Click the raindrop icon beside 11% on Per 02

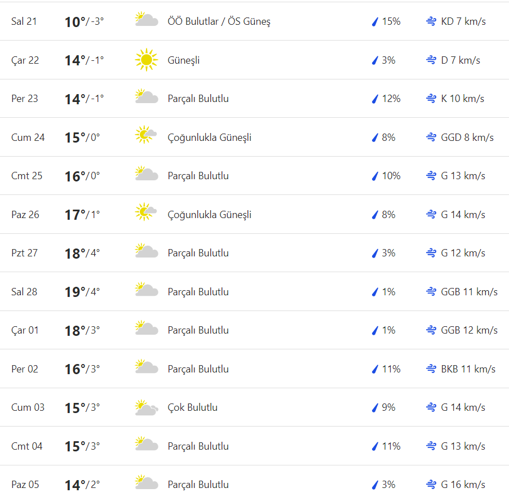click(x=374, y=370)
